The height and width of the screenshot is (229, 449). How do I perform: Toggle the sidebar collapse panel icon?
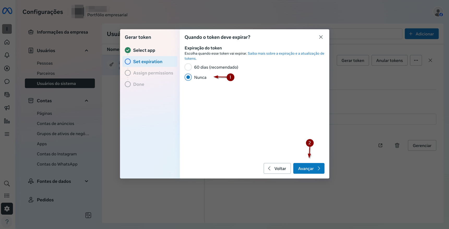(x=88, y=215)
